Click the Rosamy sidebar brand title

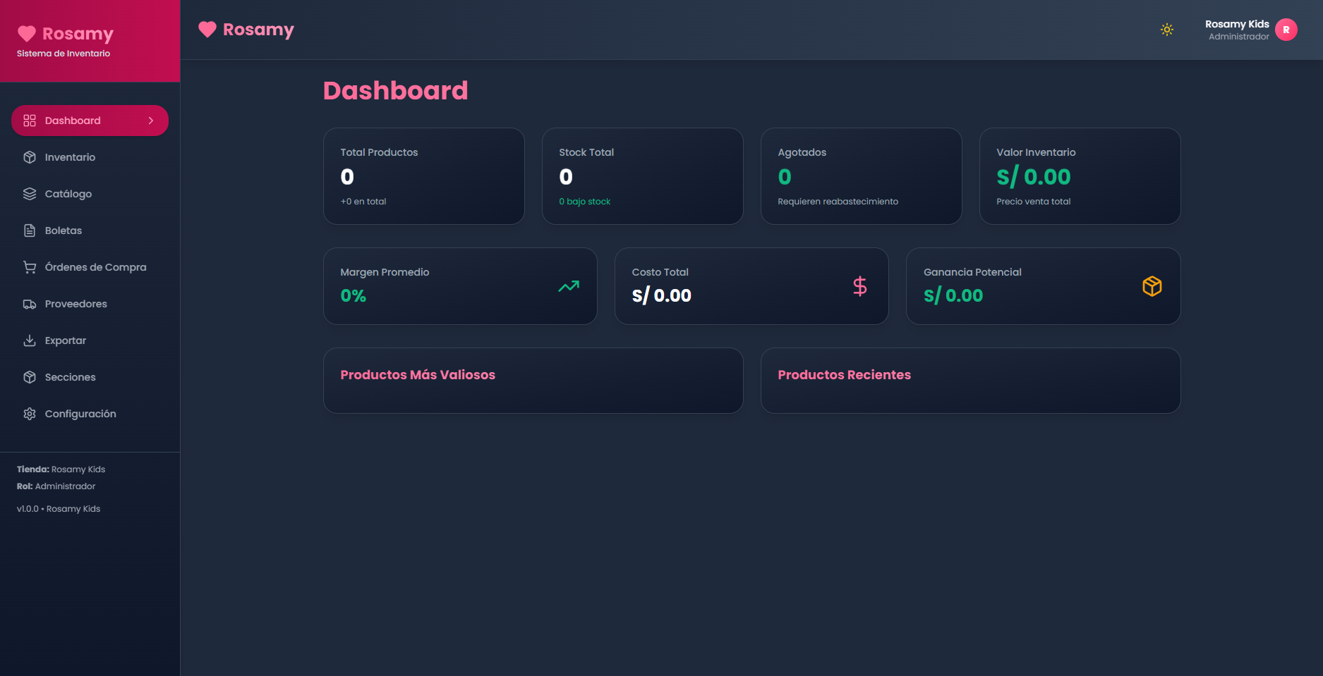click(78, 34)
